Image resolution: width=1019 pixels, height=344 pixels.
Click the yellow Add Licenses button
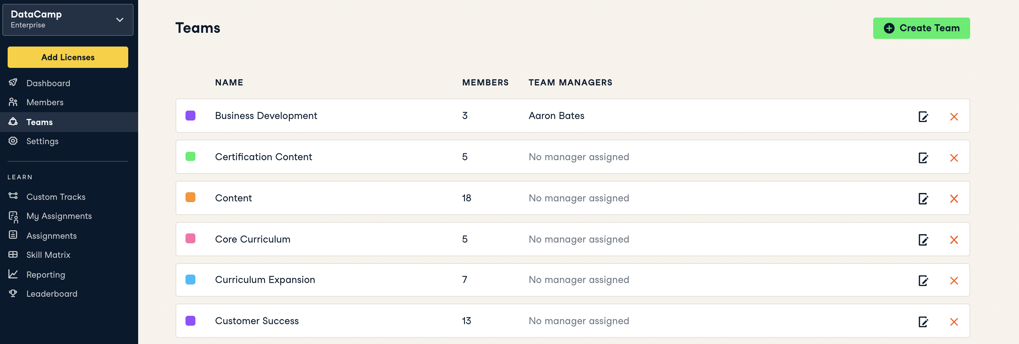pyautogui.click(x=68, y=57)
